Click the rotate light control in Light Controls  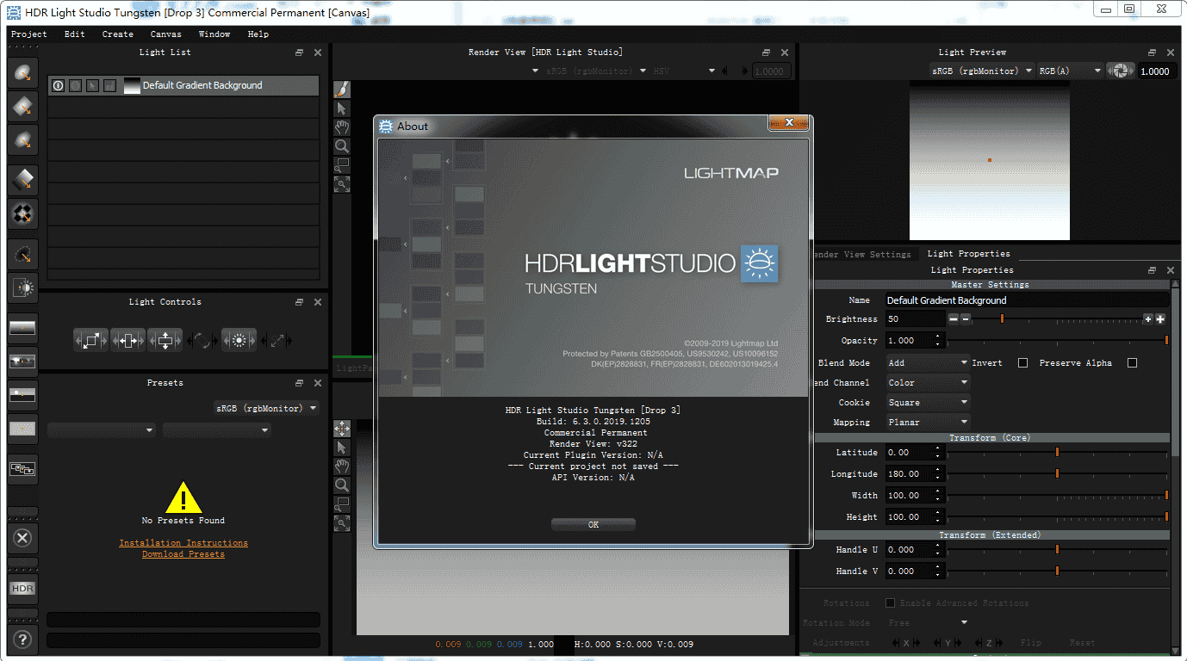pyautogui.click(x=202, y=340)
